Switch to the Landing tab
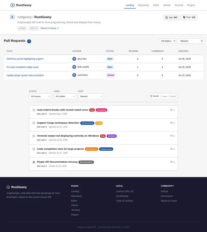 pos(130,5)
